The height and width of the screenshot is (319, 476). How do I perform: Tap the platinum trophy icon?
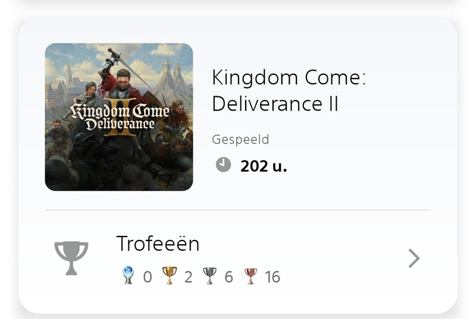[128, 276]
